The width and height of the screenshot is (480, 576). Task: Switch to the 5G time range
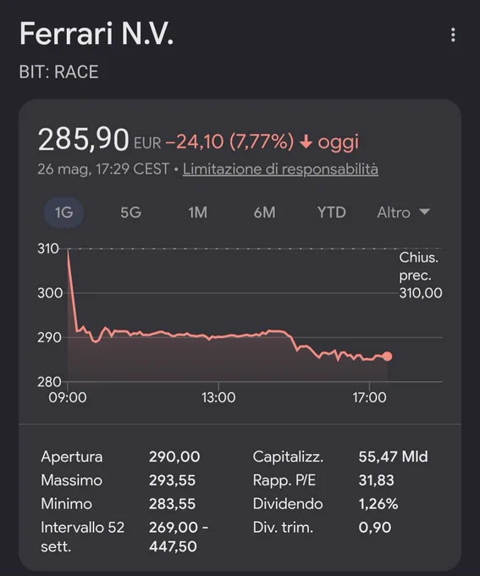[x=130, y=213]
